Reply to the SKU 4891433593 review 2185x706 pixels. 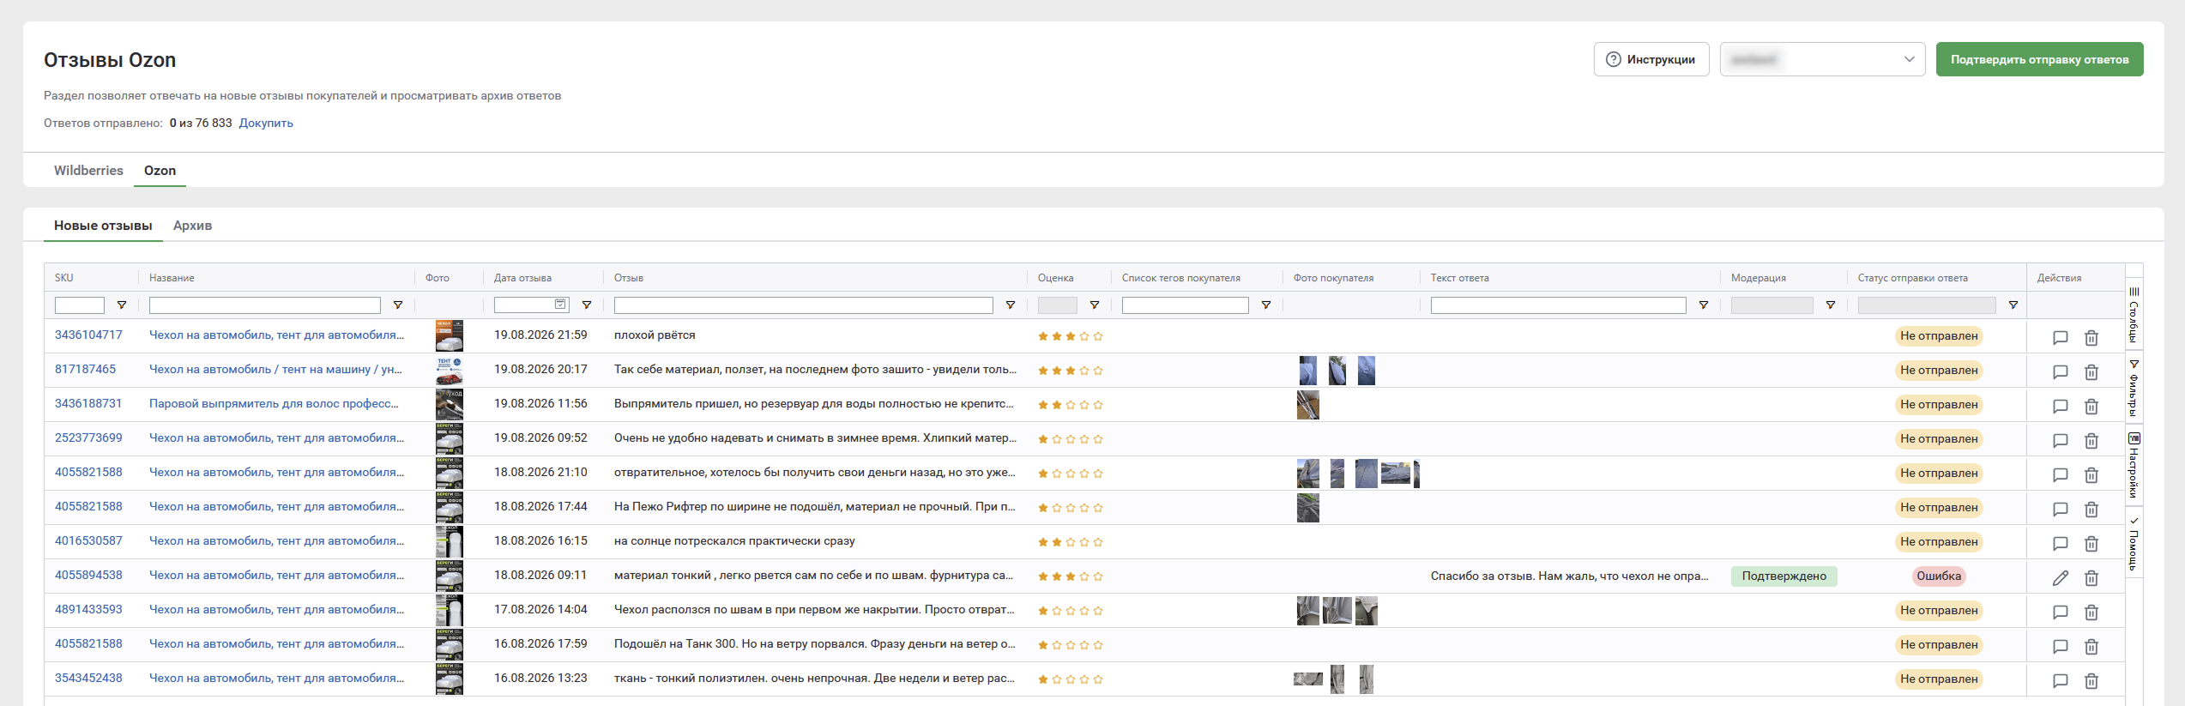coord(2060,612)
